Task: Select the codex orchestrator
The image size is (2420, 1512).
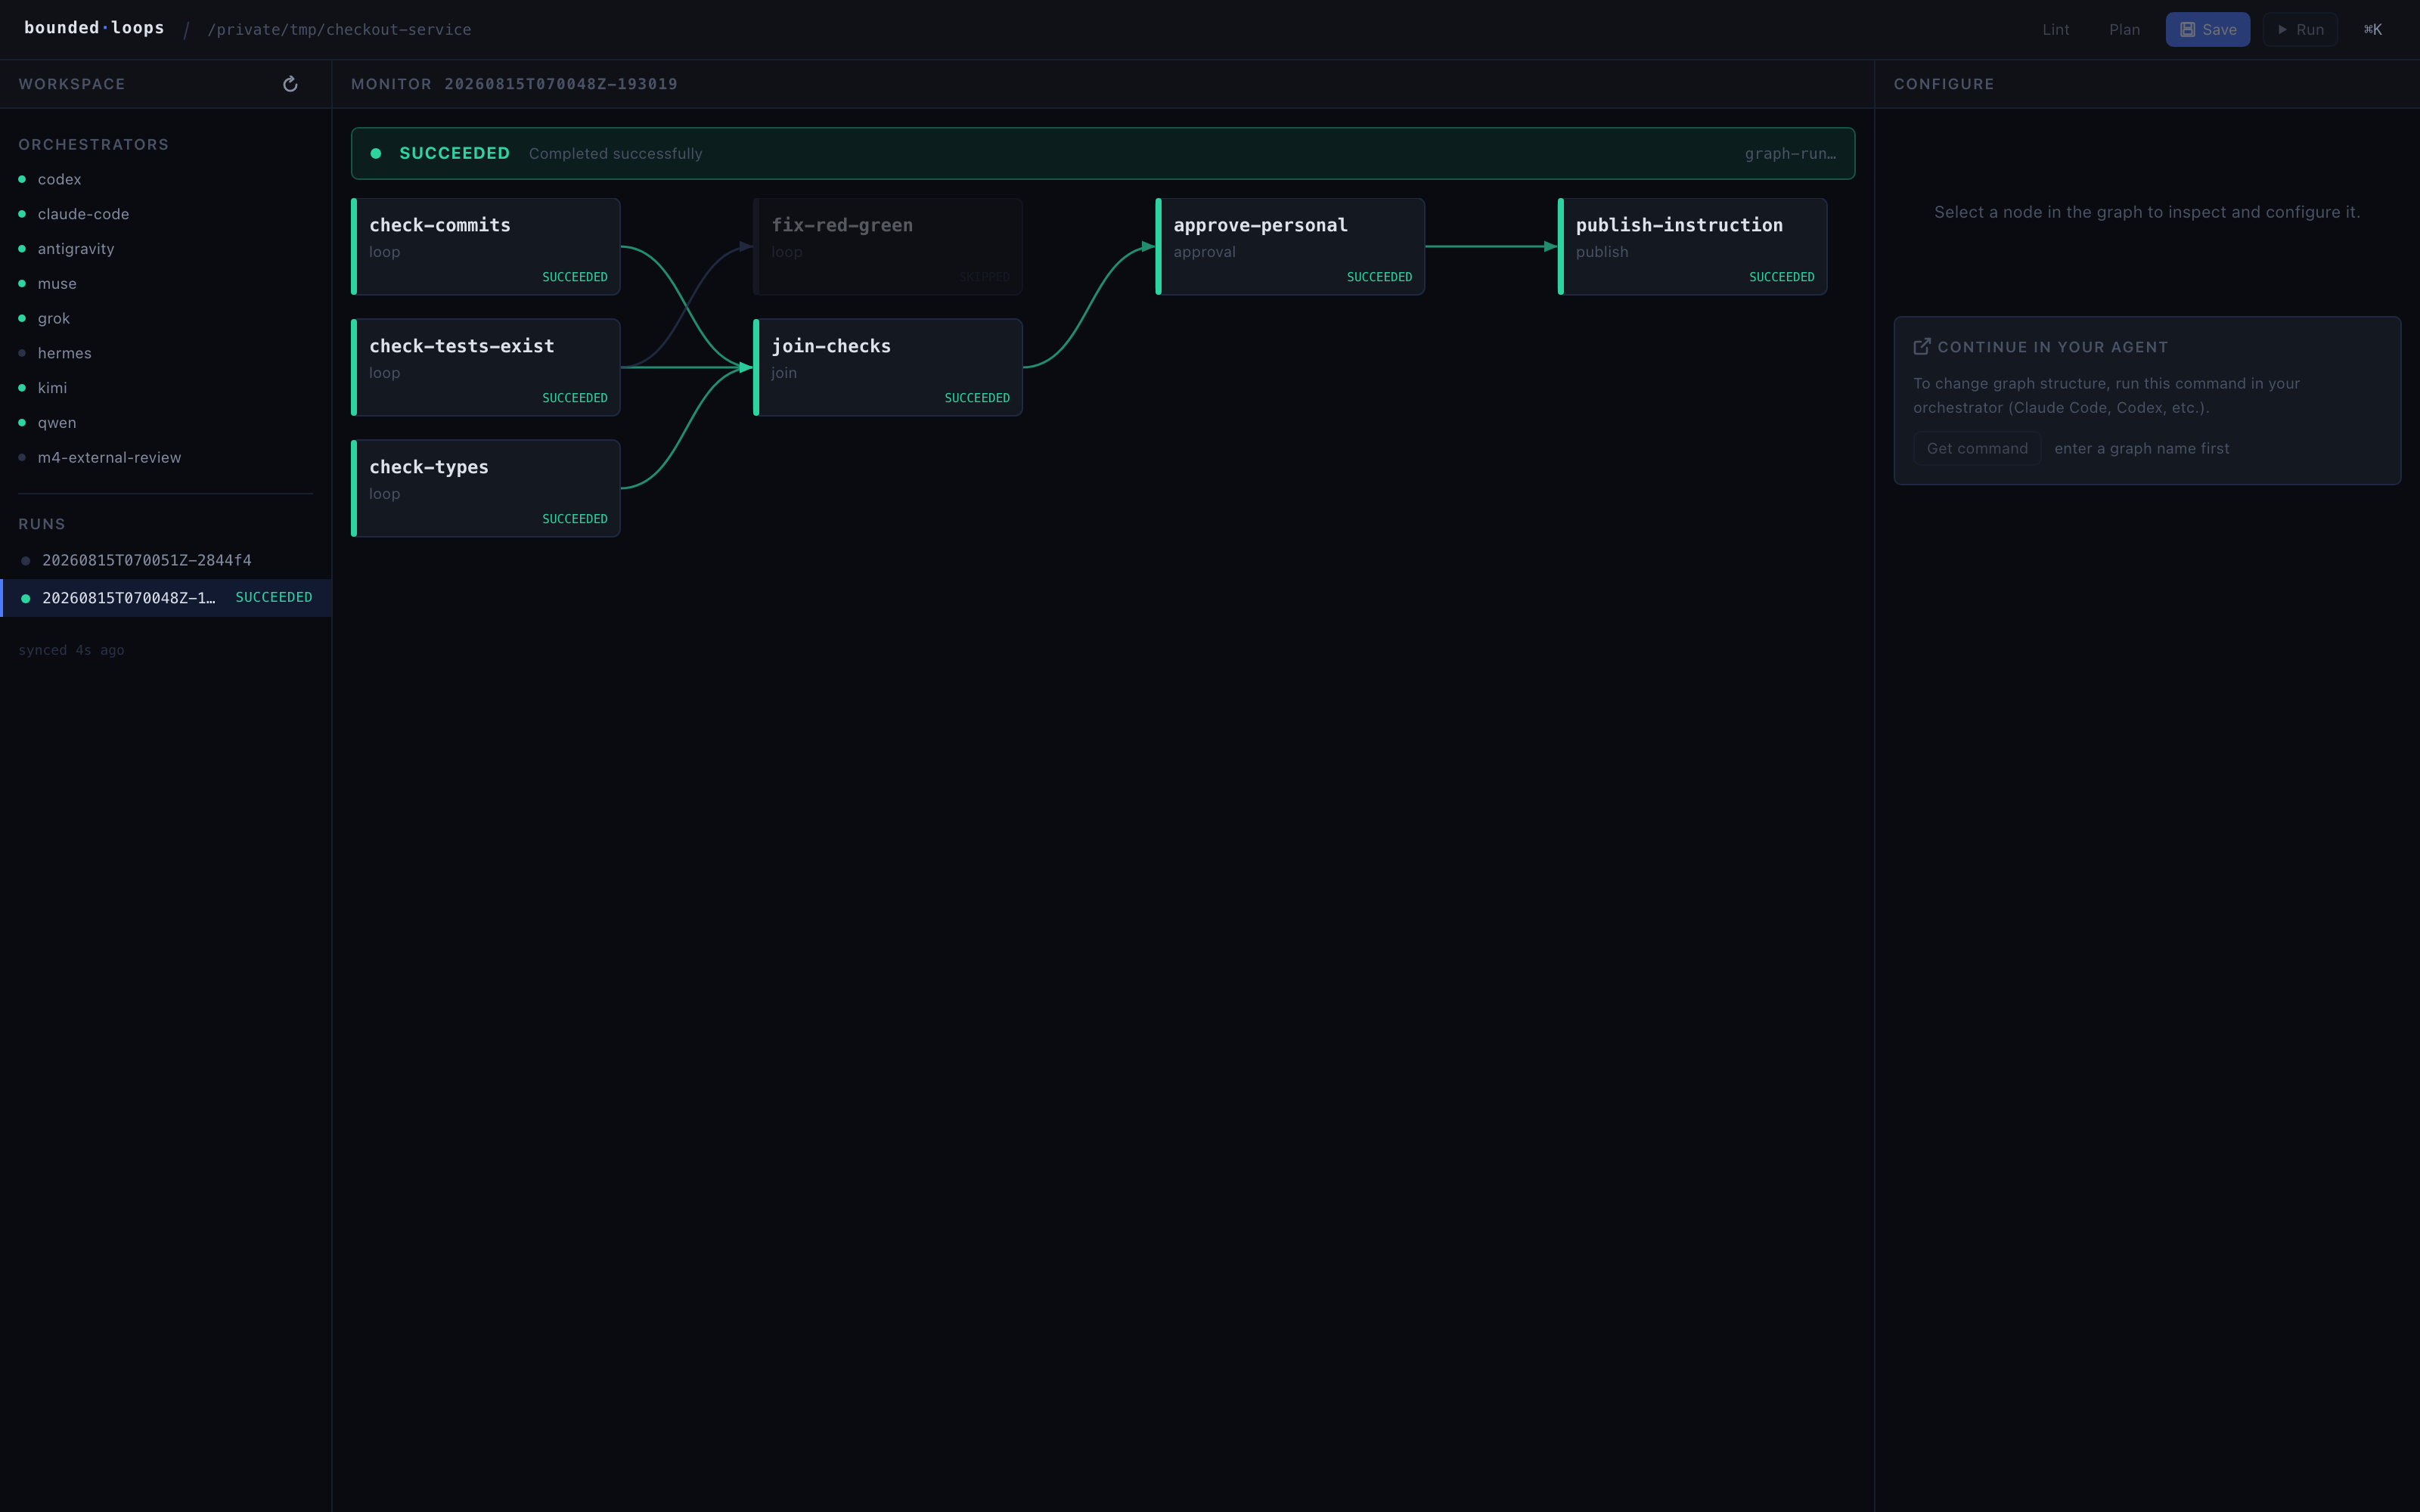Action: (x=166, y=179)
